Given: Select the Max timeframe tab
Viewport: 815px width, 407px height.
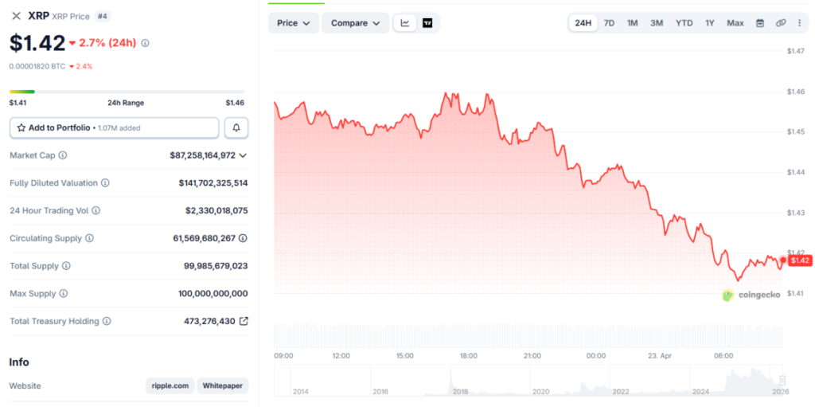Looking at the screenshot, I should click(x=735, y=23).
